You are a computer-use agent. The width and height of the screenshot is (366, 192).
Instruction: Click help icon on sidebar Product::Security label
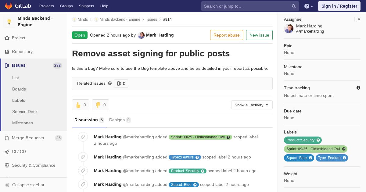pos(318,140)
